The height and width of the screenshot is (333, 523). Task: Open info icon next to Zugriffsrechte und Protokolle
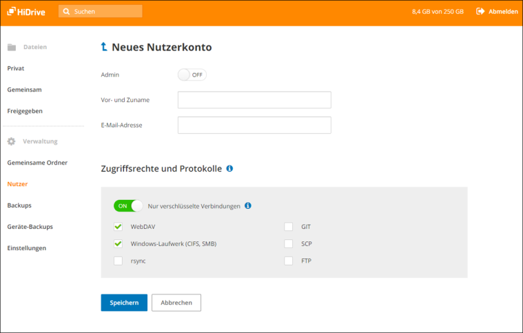(x=229, y=168)
